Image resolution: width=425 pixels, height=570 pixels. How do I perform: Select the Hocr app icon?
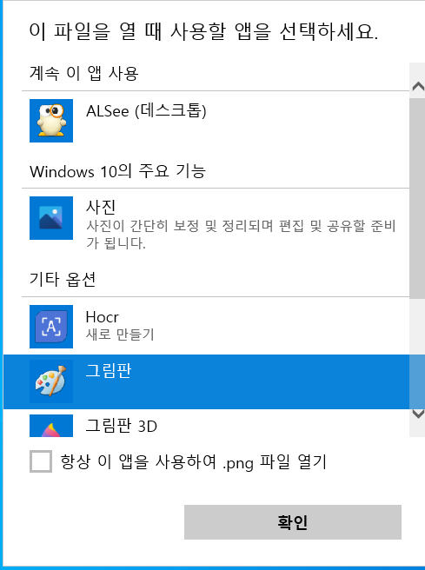[51, 327]
